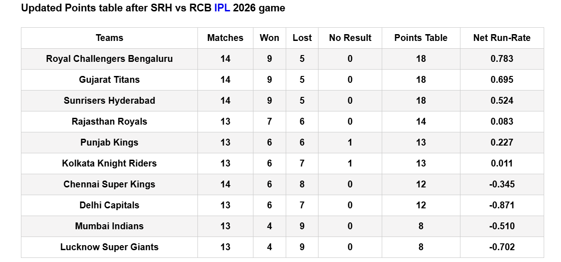The height and width of the screenshot is (262, 561).
Task: Click the Delhi Capitals team name
Action: coord(109,205)
